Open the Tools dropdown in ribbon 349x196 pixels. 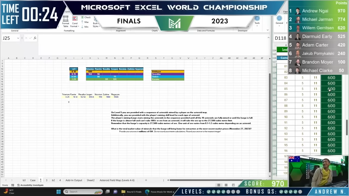tap(257, 20)
